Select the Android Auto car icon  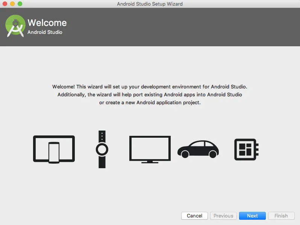click(198, 149)
